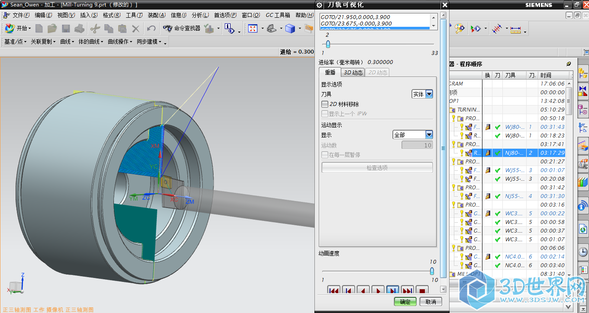Click the Open folder icon in toolbar
This screenshot has width=589, height=313.
point(52,29)
